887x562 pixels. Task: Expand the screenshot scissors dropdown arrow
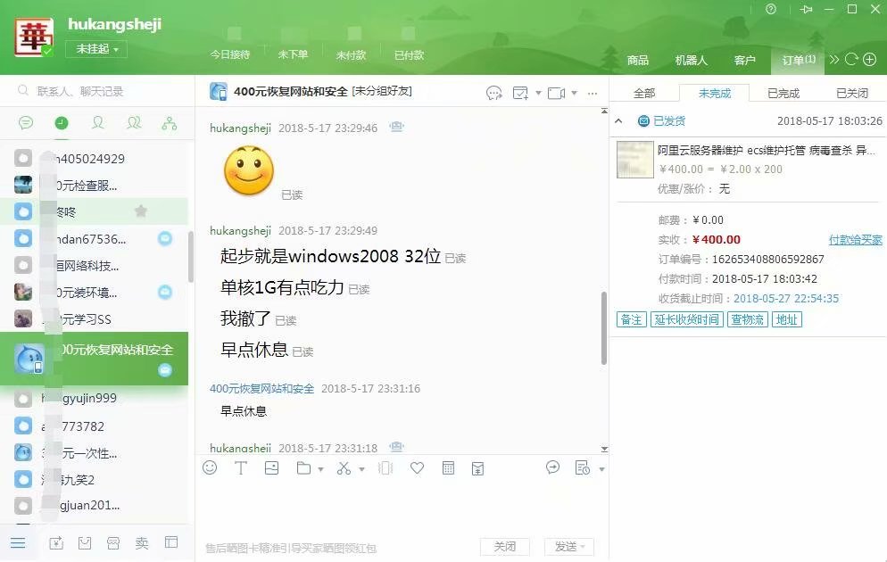pos(361,469)
